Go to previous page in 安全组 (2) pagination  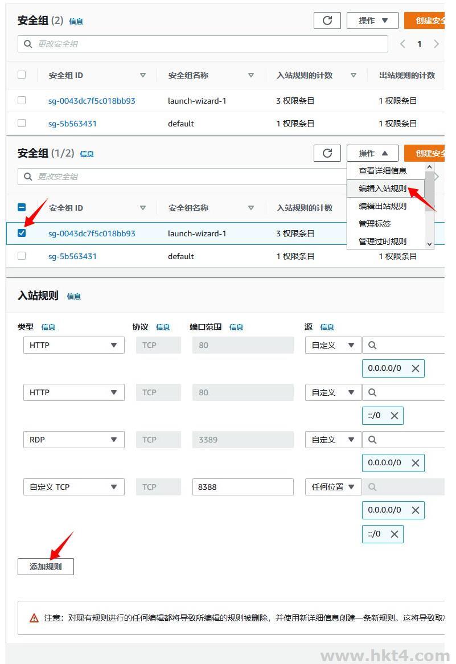[402, 44]
